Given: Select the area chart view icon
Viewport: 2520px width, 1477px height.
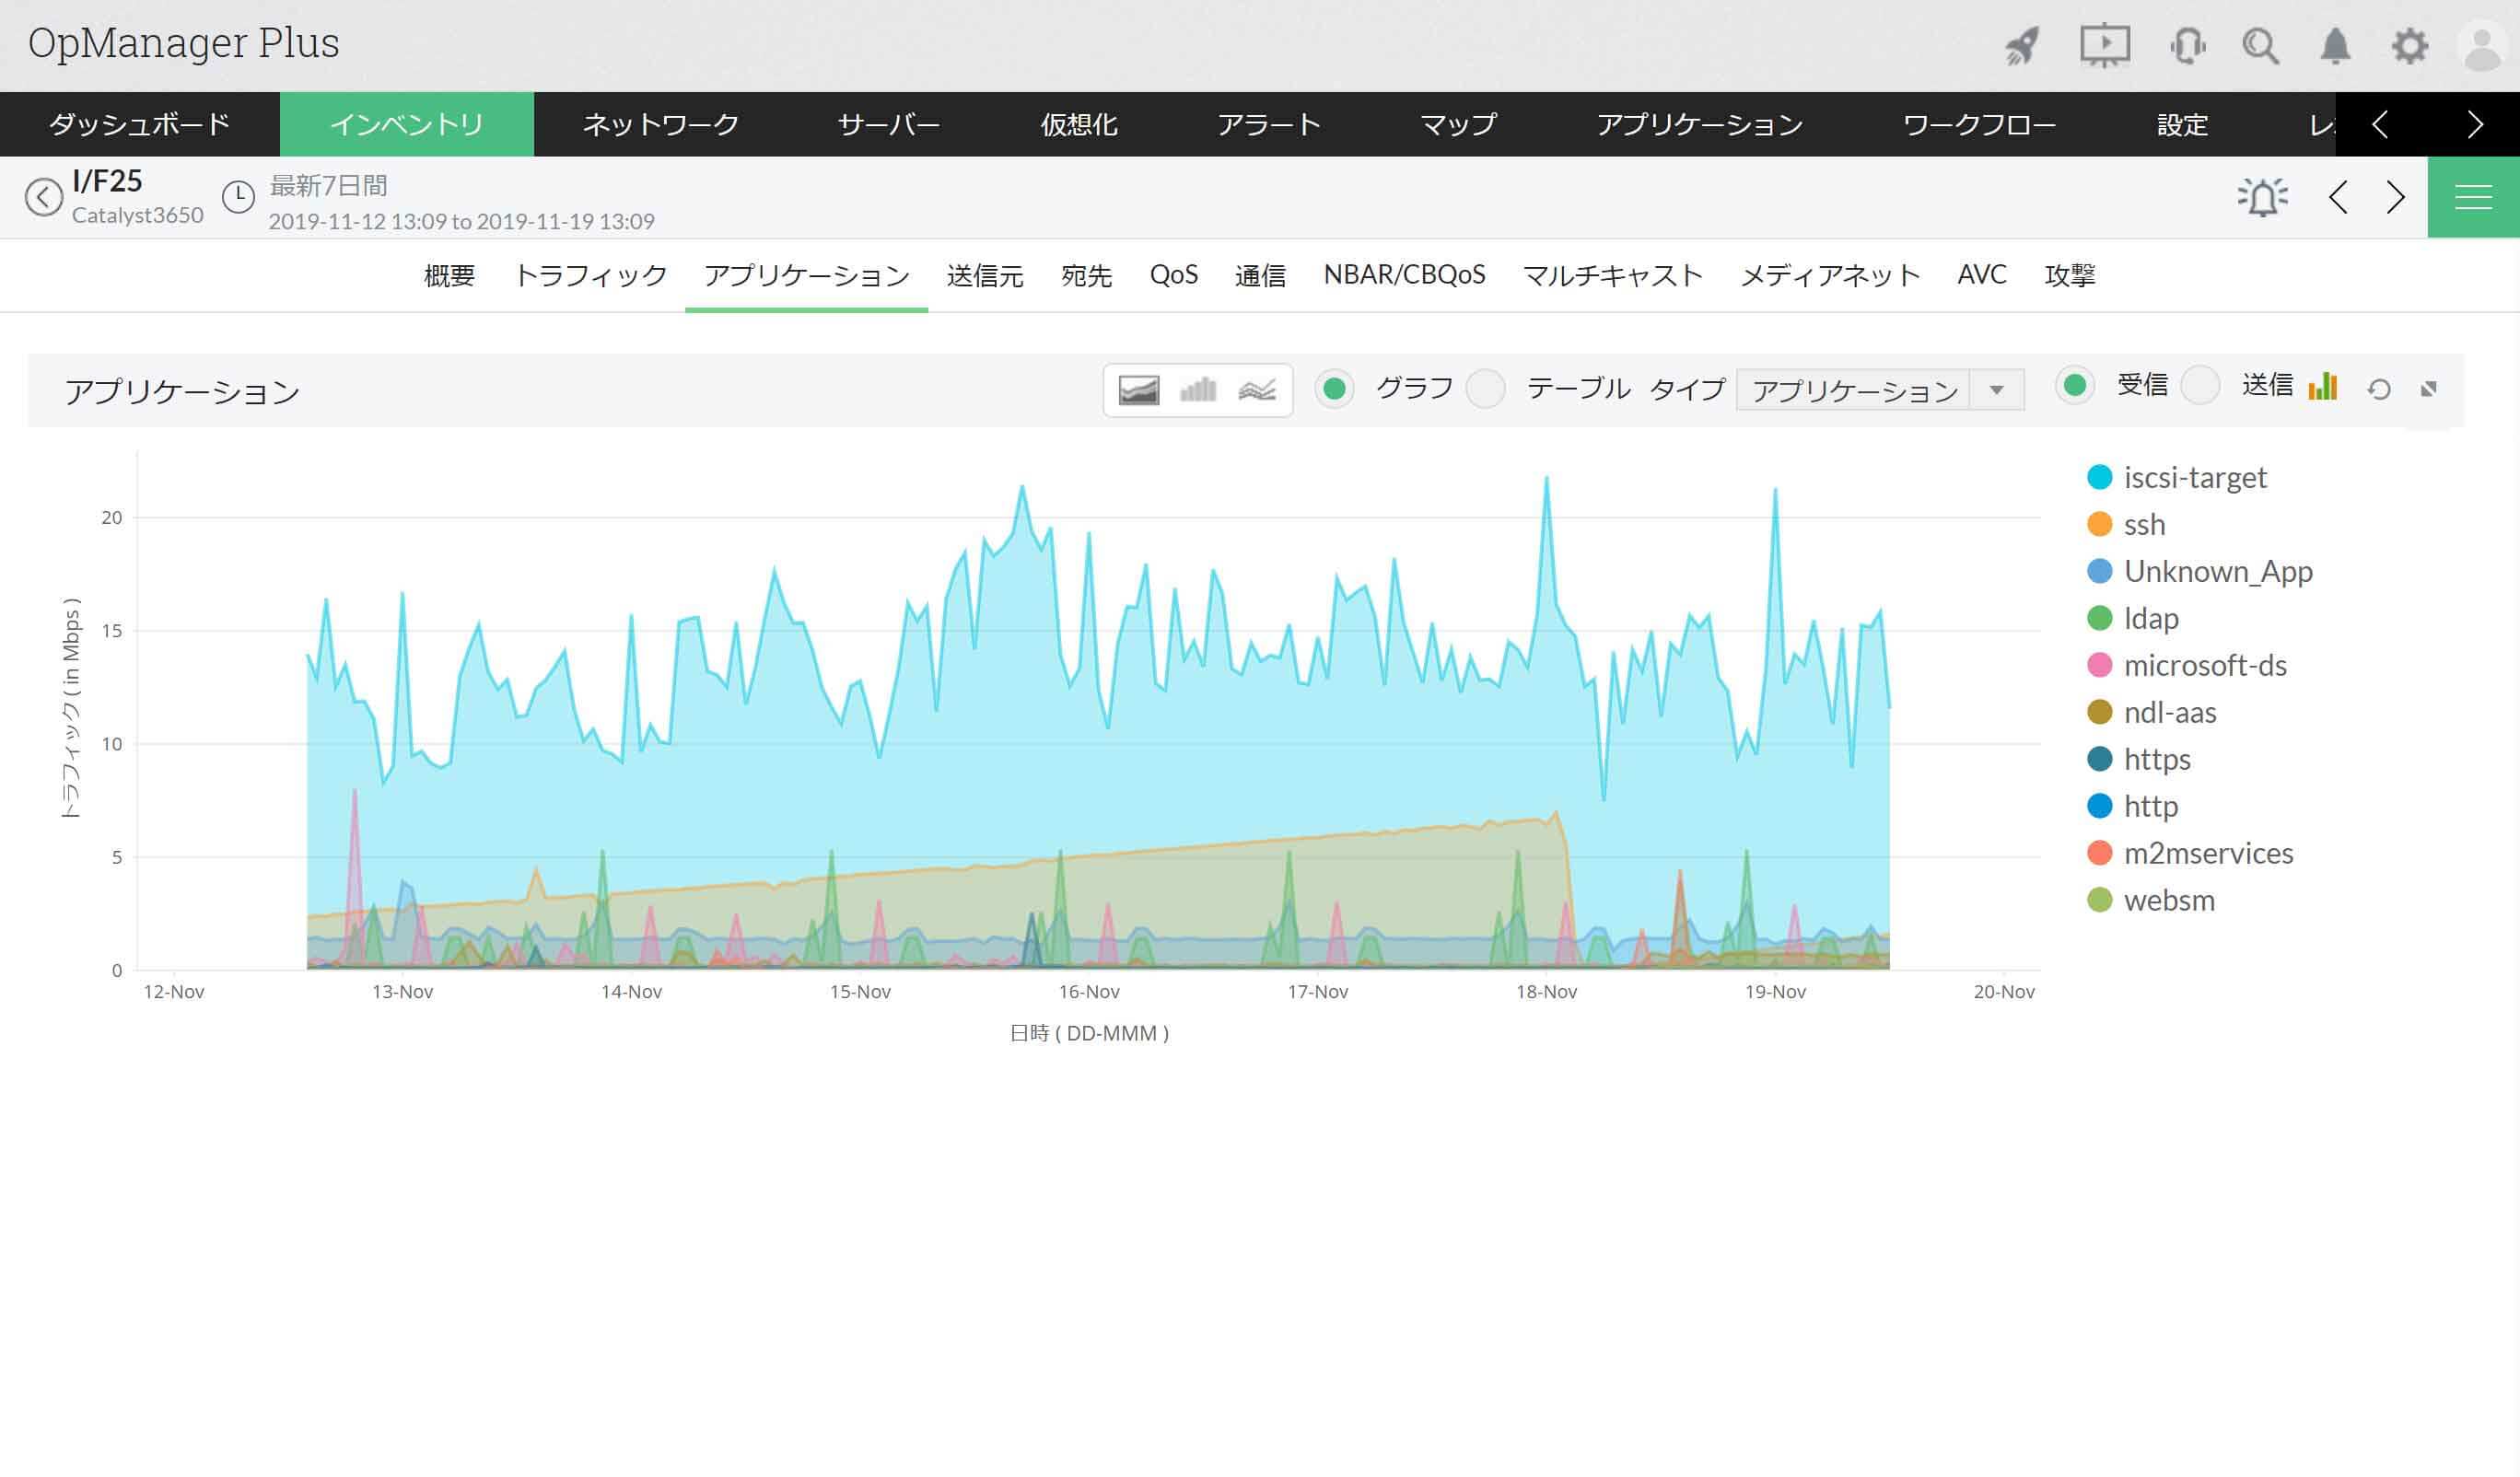Looking at the screenshot, I should point(1138,390).
